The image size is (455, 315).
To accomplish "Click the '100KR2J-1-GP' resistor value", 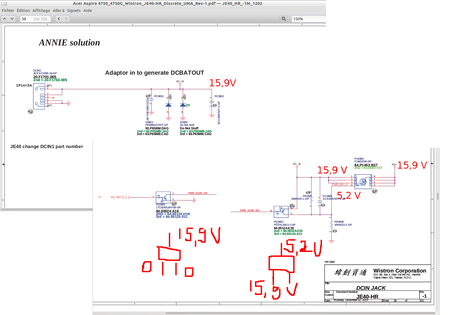I will coord(343,225).
